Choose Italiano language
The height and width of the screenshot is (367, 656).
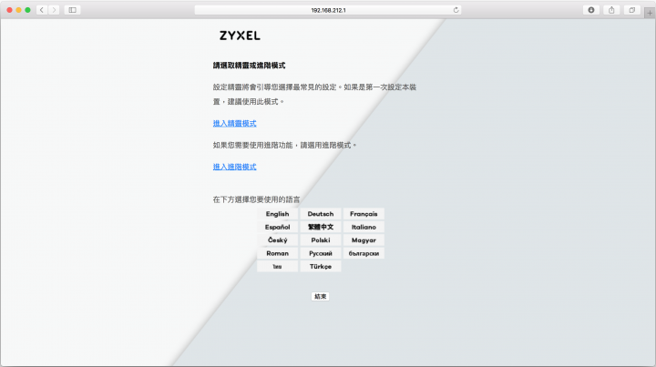[x=364, y=227]
